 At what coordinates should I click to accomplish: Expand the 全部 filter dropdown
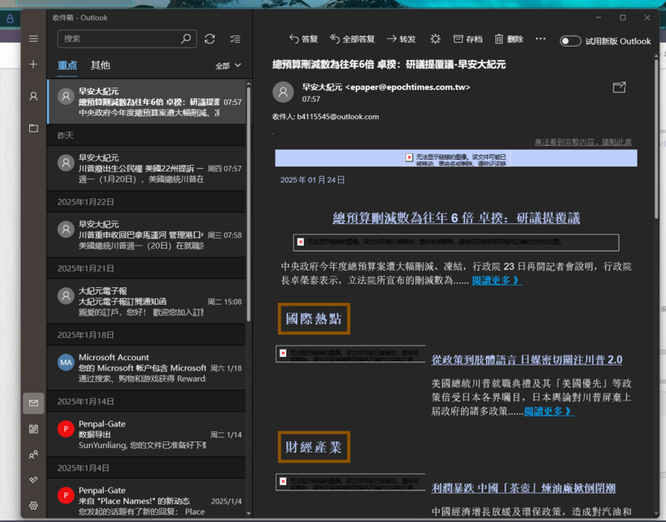coord(227,65)
